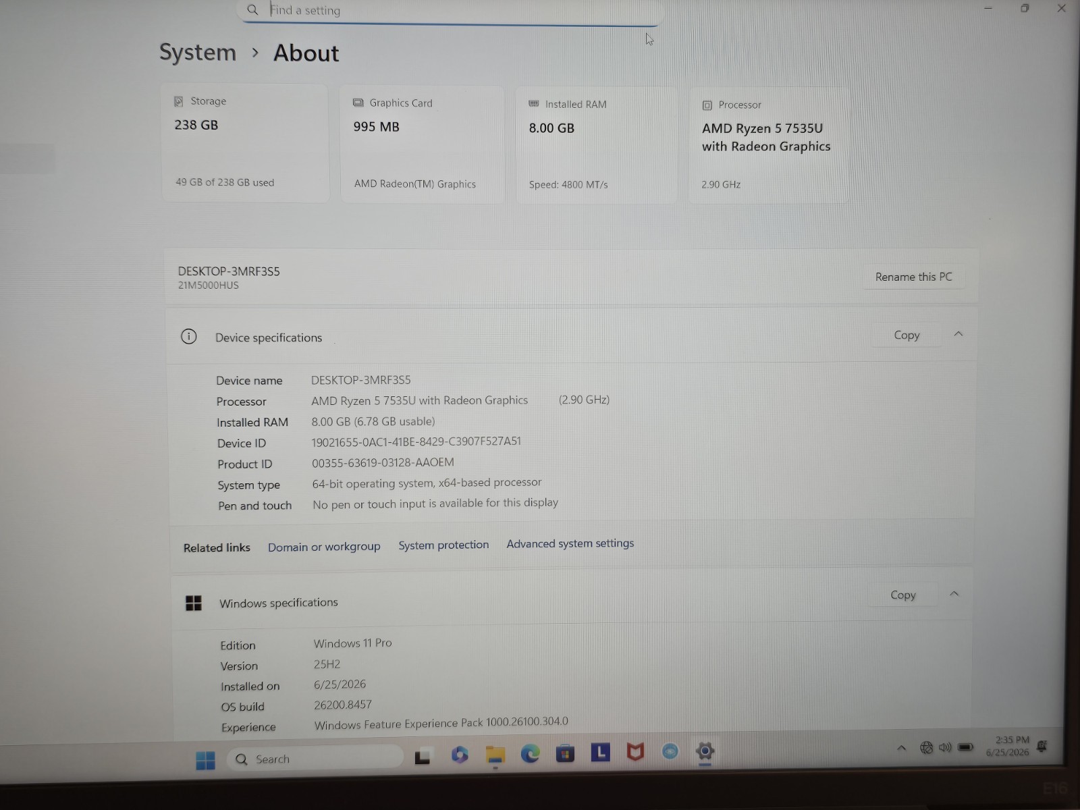Open the Processor info card

click(x=769, y=145)
